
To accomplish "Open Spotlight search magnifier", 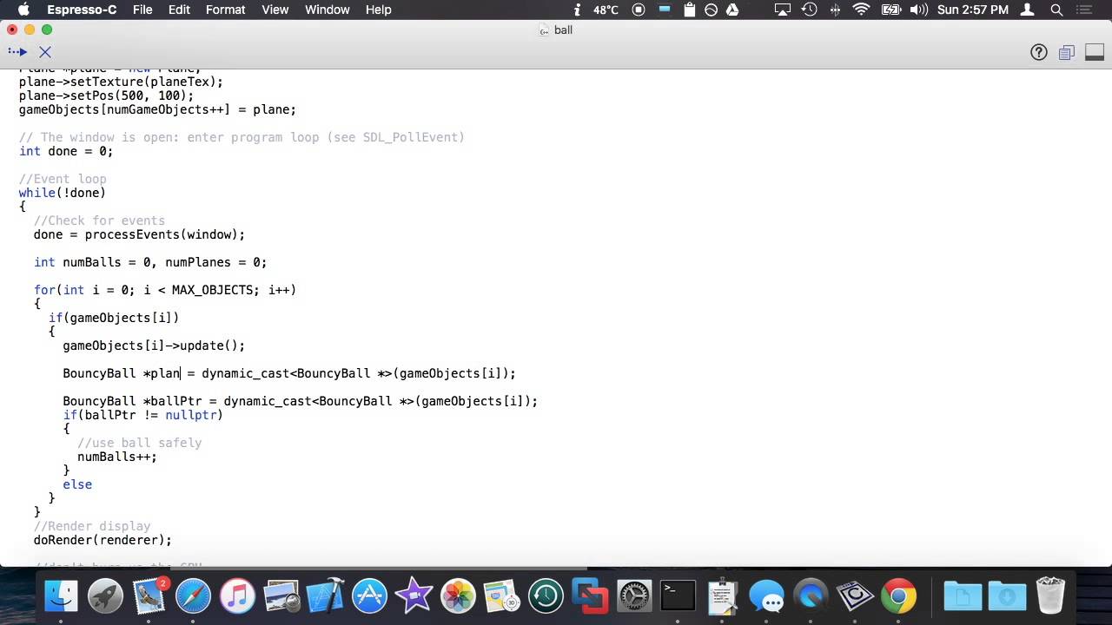I will (x=1056, y=10).
